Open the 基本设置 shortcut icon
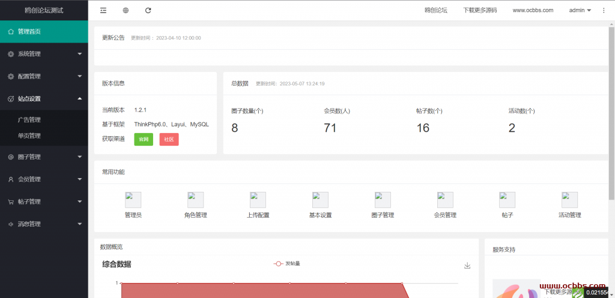Image resolution: width=615 pixels, height=298 pixels. click(x=321, y=200)
